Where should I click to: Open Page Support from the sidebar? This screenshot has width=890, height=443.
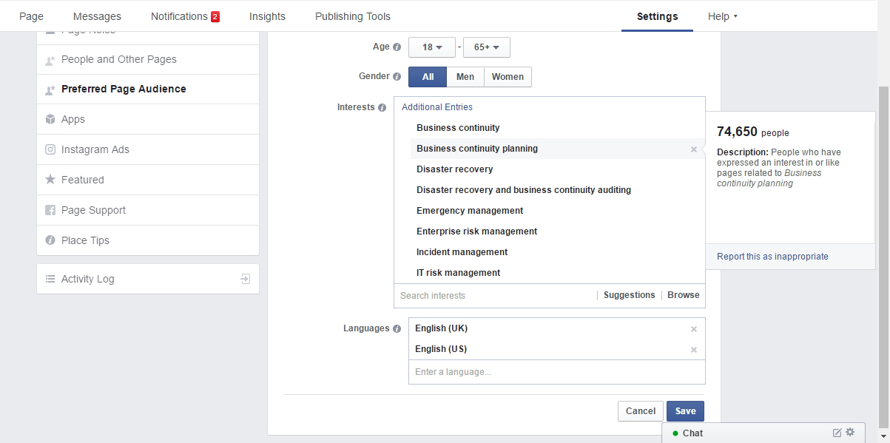49,210
